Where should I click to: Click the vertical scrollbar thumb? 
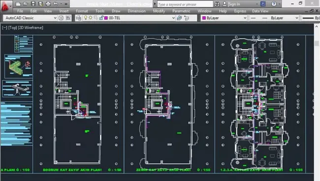tap(317, 43)
